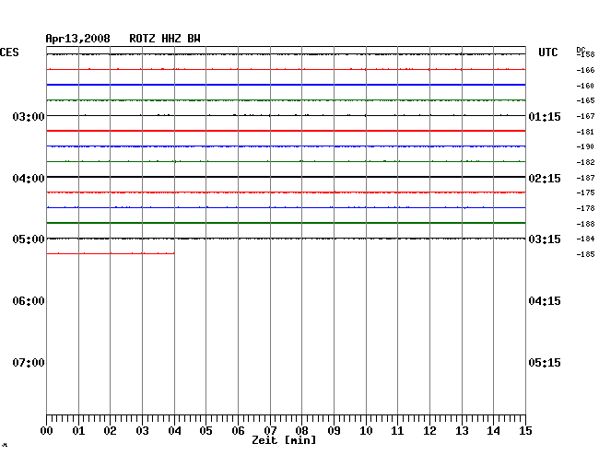Click minute label '11' on bottom axis
The image size is (599, 455).
tap(397, 431)
